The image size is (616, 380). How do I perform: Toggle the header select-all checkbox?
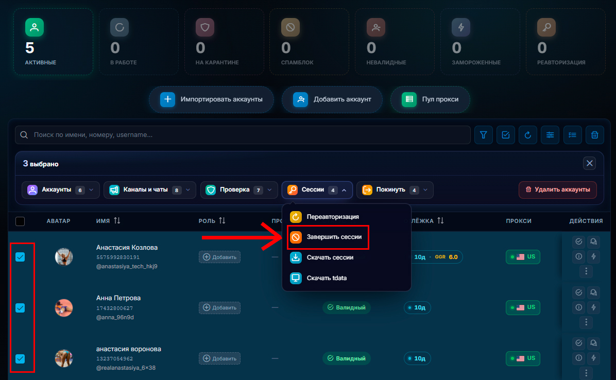coord(20,221)
